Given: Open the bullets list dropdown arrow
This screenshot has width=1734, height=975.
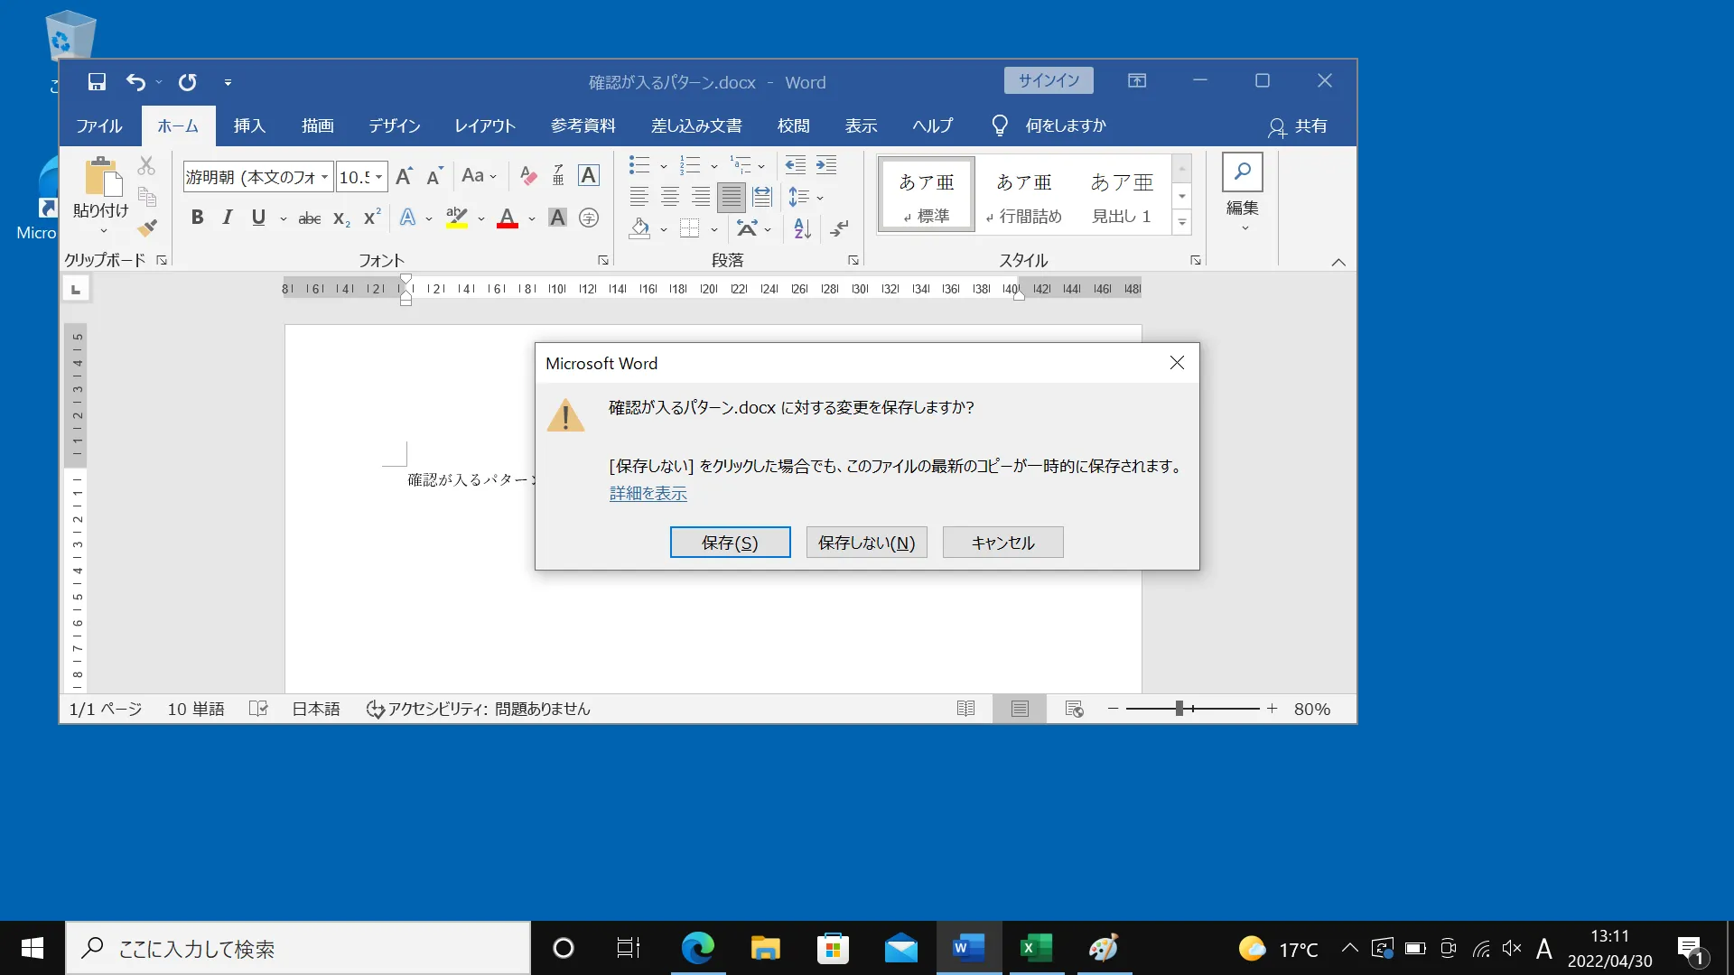Looking at the screenshot, I should click(x=663, y=166).
